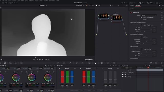Screen dimensions: 164x92
Task: Expand the Global Blend section
Action: coord(130,59)
